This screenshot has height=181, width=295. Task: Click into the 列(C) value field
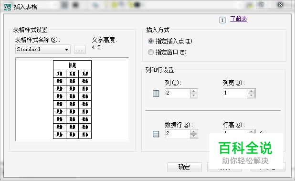click(x=178, y=93)
